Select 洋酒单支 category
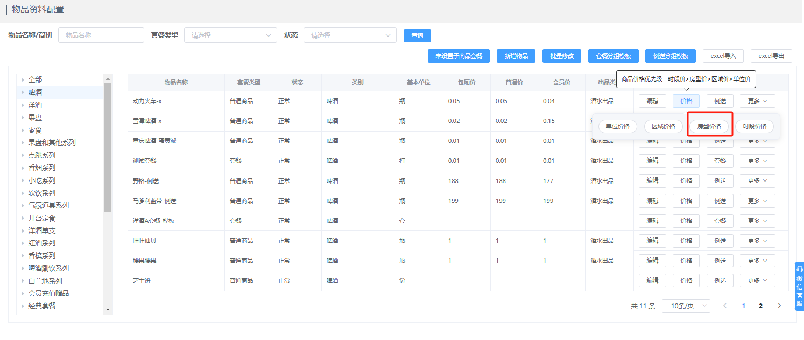 tap(41, 230)
